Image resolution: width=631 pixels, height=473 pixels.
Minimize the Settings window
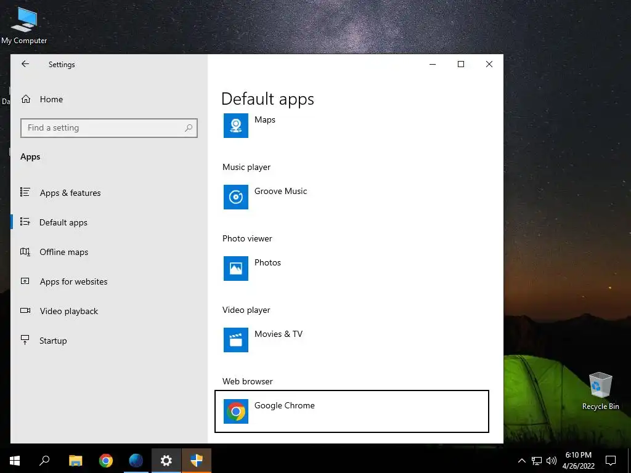tap(433, 64)
